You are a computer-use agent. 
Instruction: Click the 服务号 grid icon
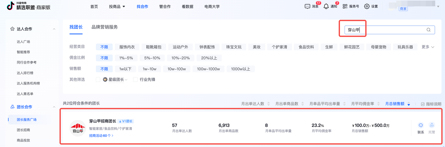(x=345, y=6)
